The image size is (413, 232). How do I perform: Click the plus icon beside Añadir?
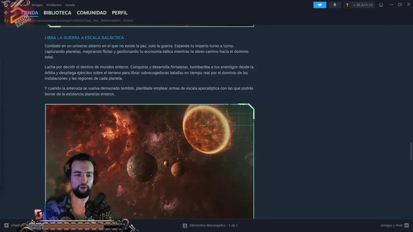[6, 225]
